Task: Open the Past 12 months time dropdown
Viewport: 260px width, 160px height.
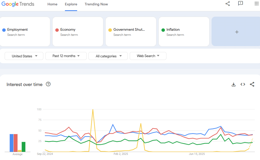Action: 66,56
